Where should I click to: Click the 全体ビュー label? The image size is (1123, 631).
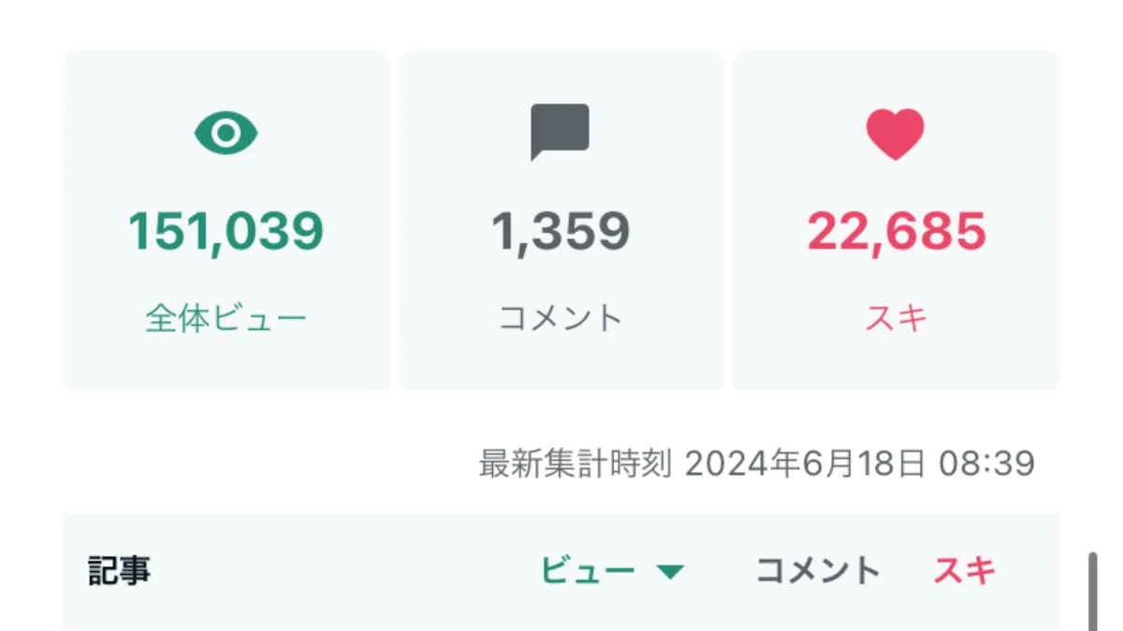pos(226,320)
